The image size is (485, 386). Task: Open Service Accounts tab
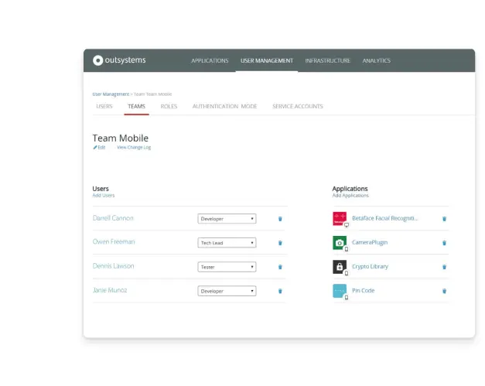pyautogui.click(x=298, y=107)
